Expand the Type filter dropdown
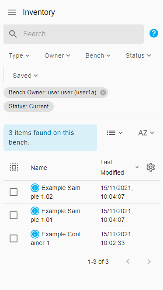Screen dimensions: 163x290 pos(19,55)
